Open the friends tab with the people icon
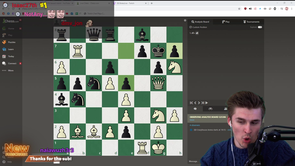Image resolution: width=295 pixels, height=166 pixels. tap(225, 109)
